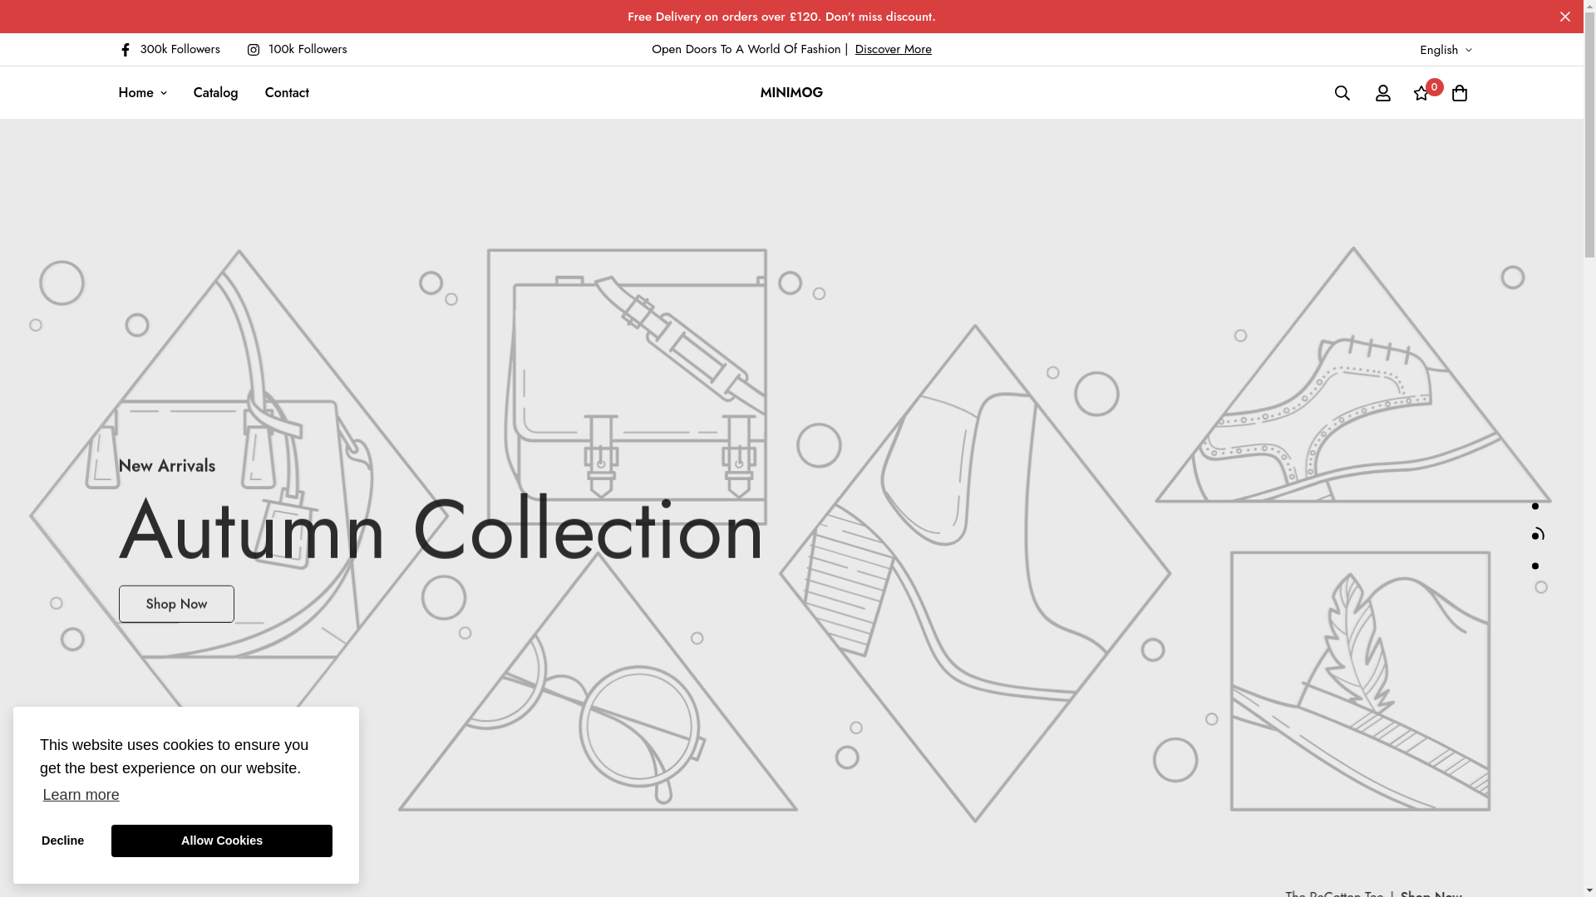This screenshot has height=897, width=1596.
Task: Click the Allow Cookies button
Action: point(222,841)
